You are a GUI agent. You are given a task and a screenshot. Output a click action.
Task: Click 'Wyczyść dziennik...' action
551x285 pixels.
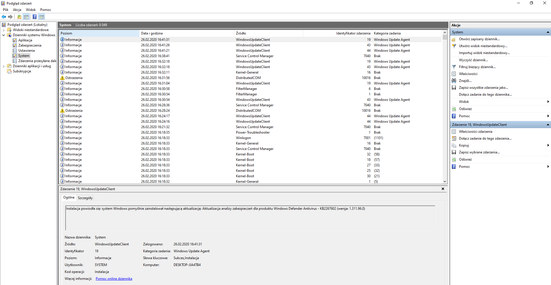pos(473,60)
